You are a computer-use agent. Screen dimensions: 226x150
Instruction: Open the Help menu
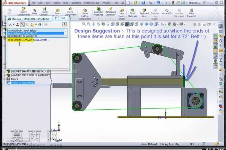(116, 3)
